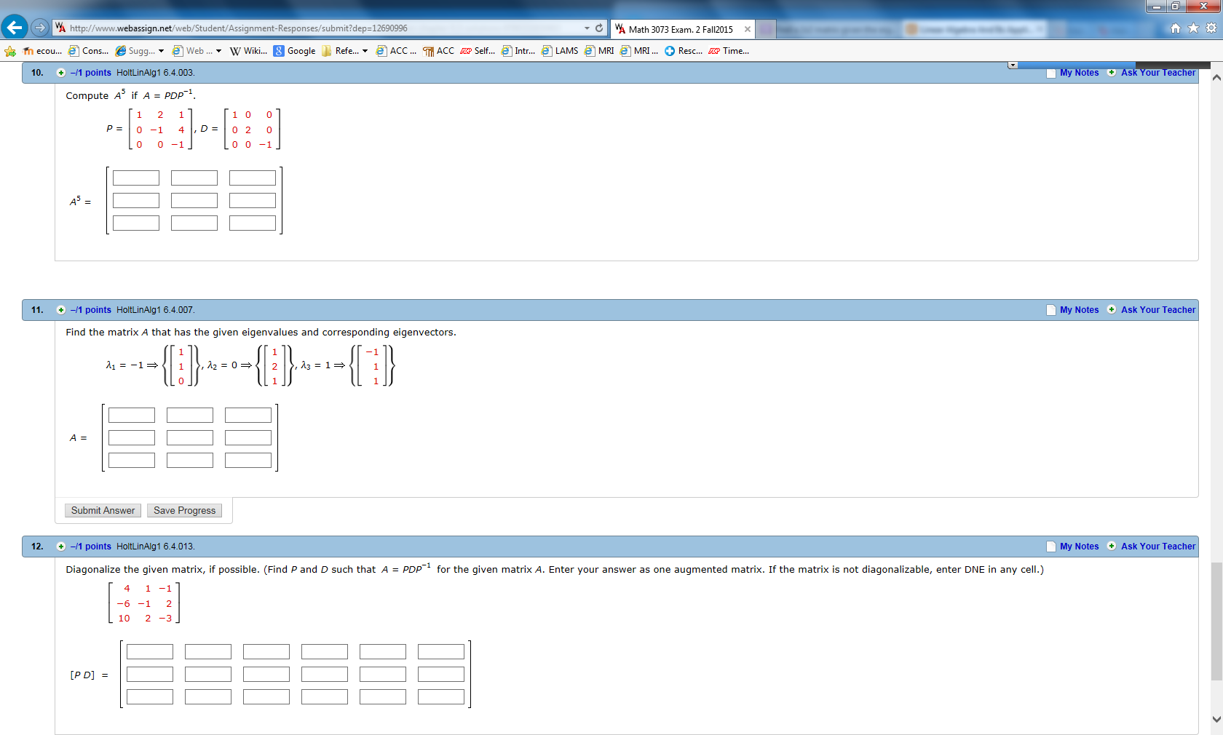Close the Math 3073 Exam tab
Screen dimensions: 1223x735
tap(748, 29)
